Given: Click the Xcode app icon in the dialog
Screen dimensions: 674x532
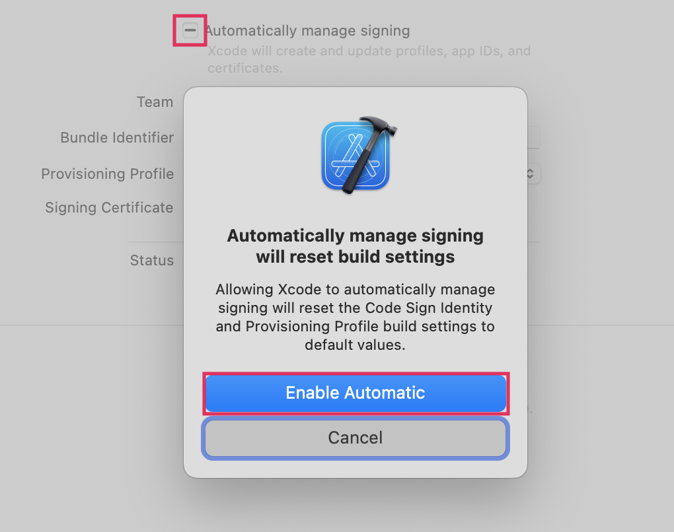Looking at the screenshot, I should point(356,156).
